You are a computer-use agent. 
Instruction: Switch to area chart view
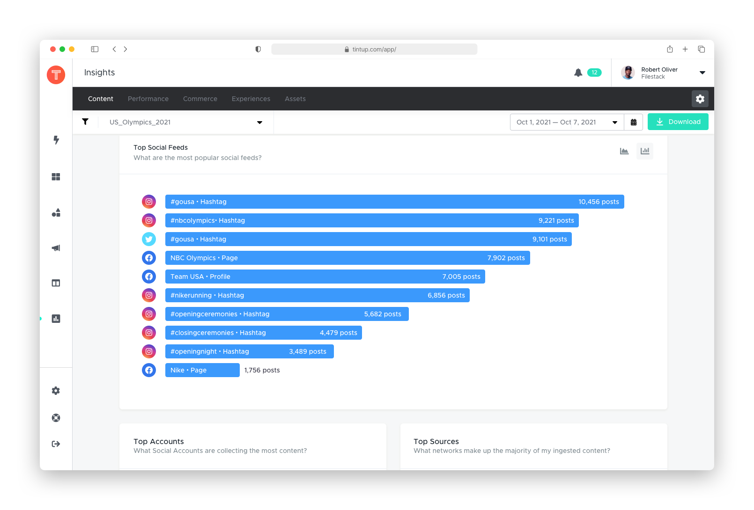tap(624, 151)
